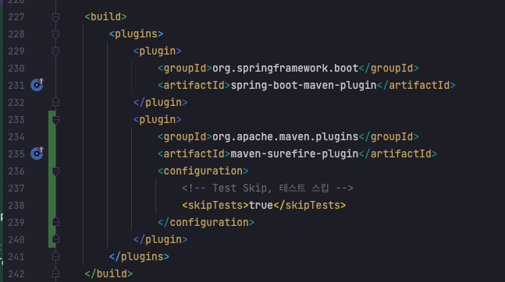Click line number 234 in the gutter
505x282 pixels.
click(16, 136)
